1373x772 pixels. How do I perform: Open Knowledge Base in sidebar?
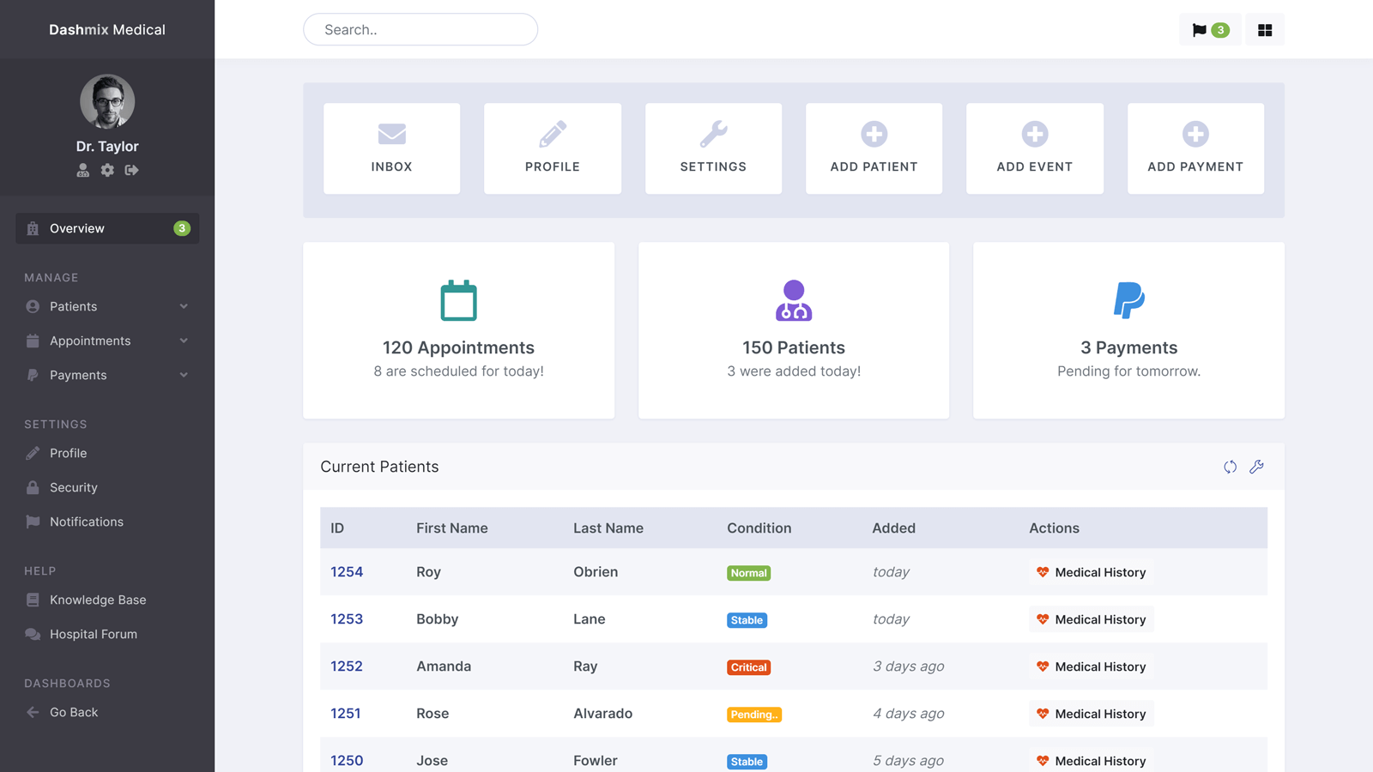(x=98, y=600)
